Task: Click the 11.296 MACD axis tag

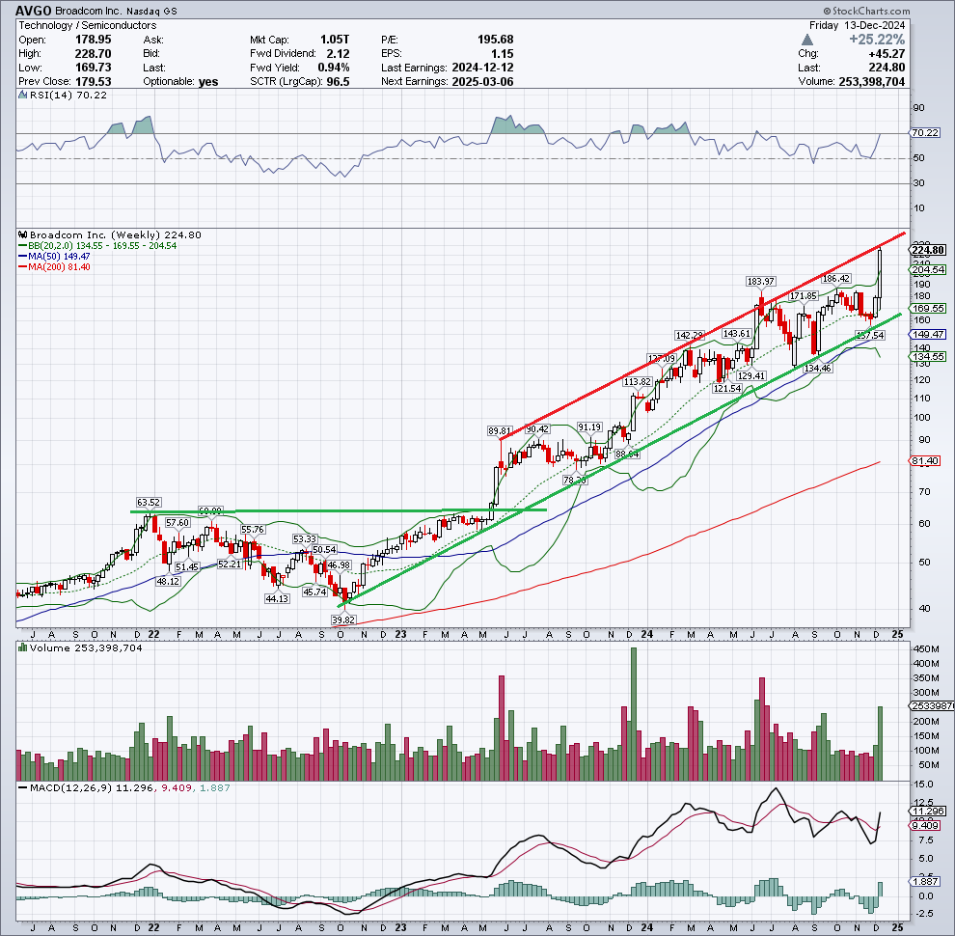Action: click(928, 812)
